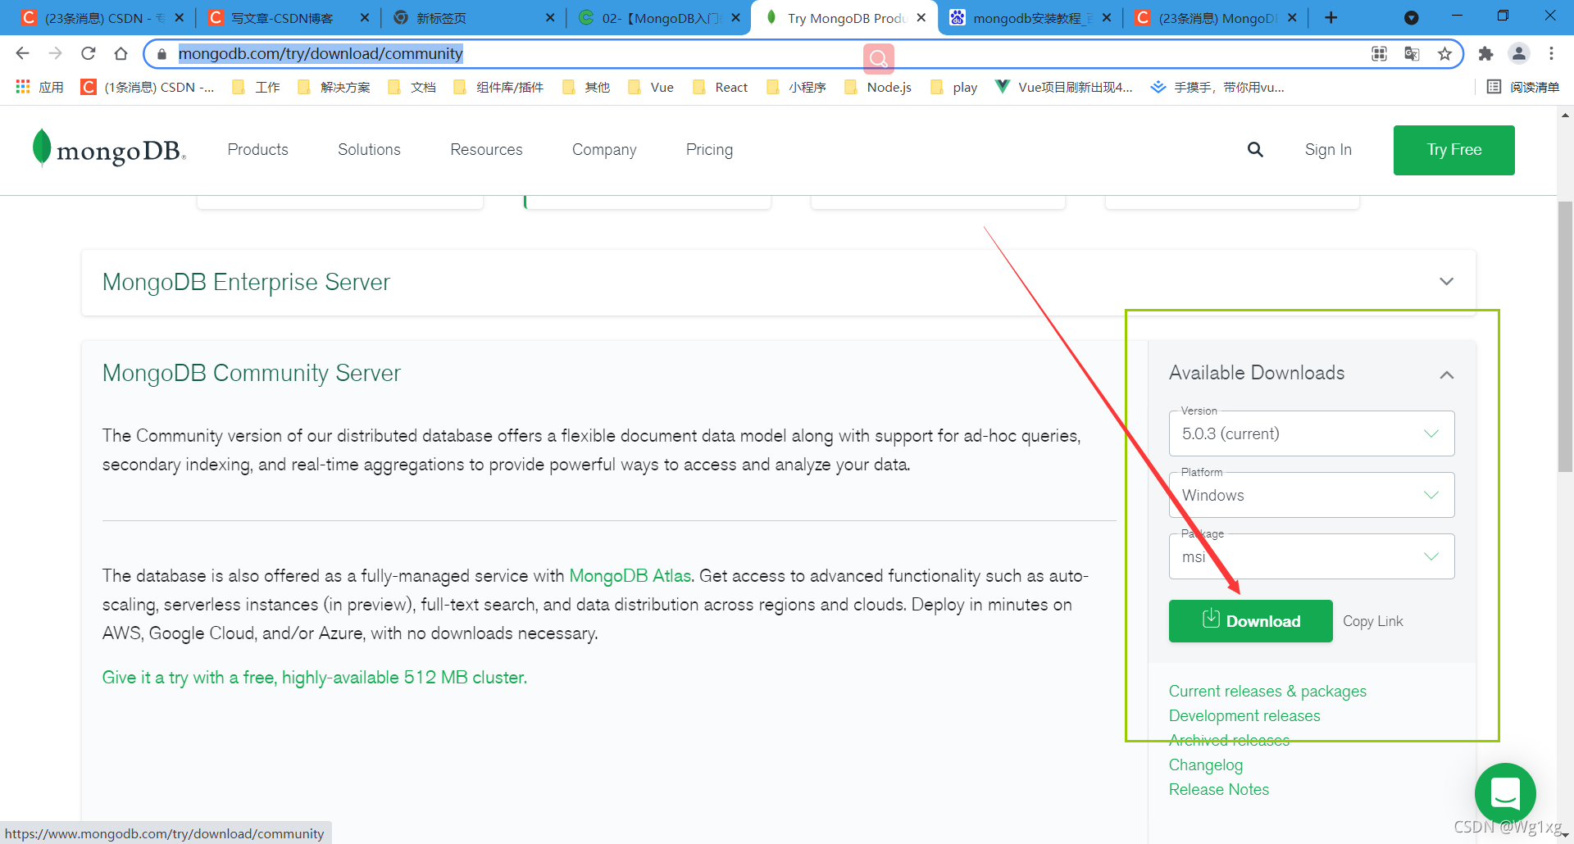Click the address bar URL
Image resolution: width=1574 pixels, height=844 pixels.
[321, 54]
